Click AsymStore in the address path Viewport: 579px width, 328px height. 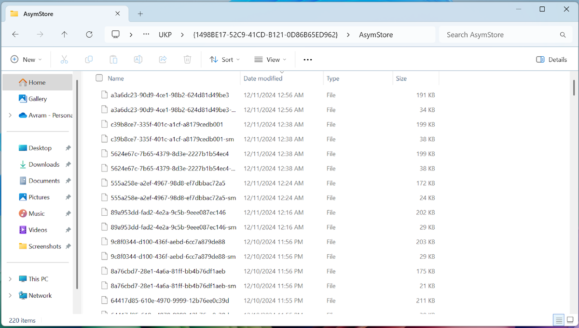376,35
